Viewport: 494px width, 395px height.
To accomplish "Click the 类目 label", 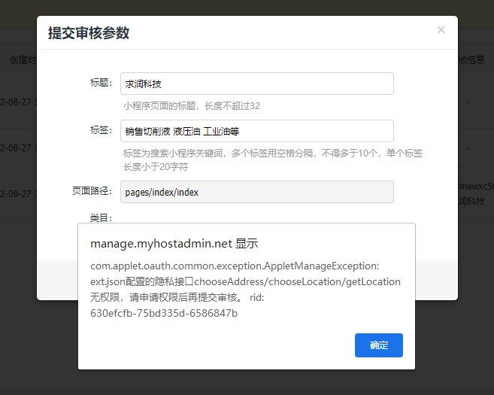I will tap(100, 218).
